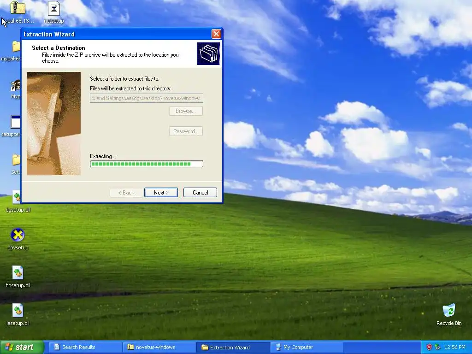This screenshot has width=472, height=354.
Task: Select the dpvsetup desktop icon
Action: coord(18,239)
